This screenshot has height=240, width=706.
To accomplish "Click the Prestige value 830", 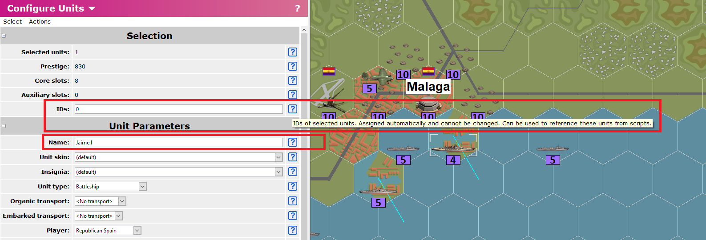I will pos(80,66).
